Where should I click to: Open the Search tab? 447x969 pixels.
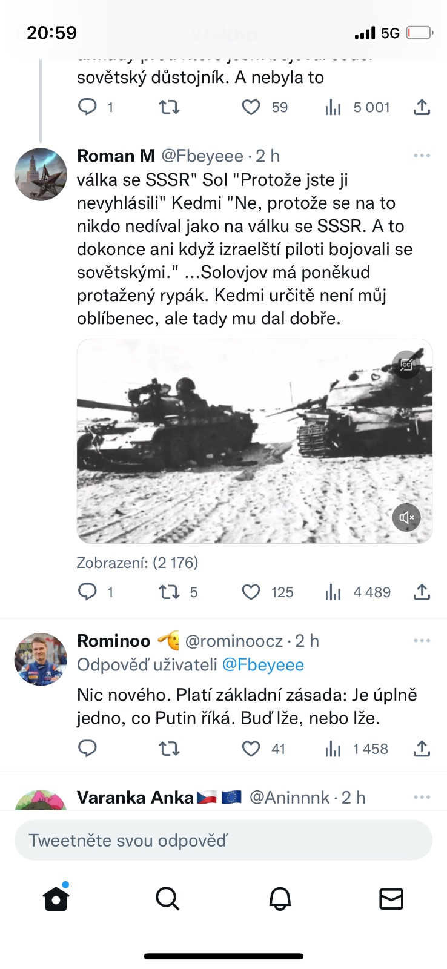pyautogui.click(x=168, y=899)
